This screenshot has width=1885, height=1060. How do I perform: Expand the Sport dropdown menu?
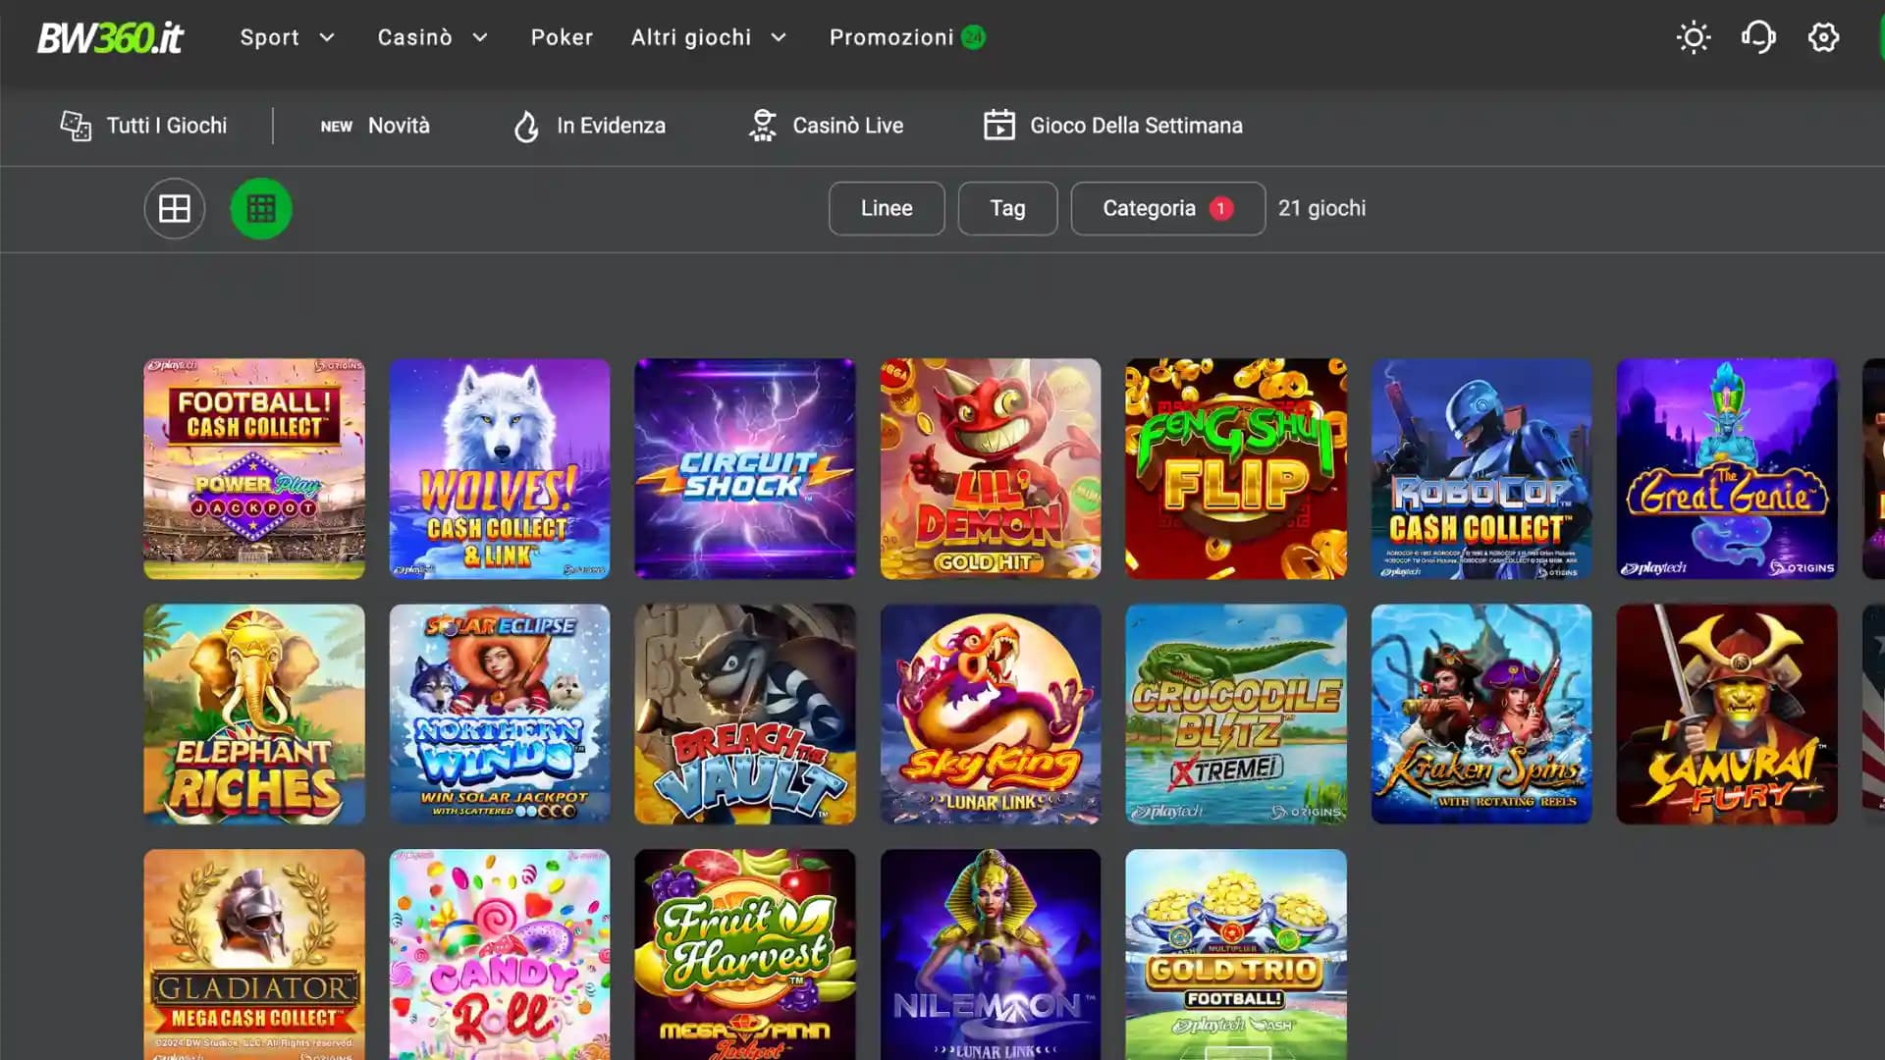288,37
